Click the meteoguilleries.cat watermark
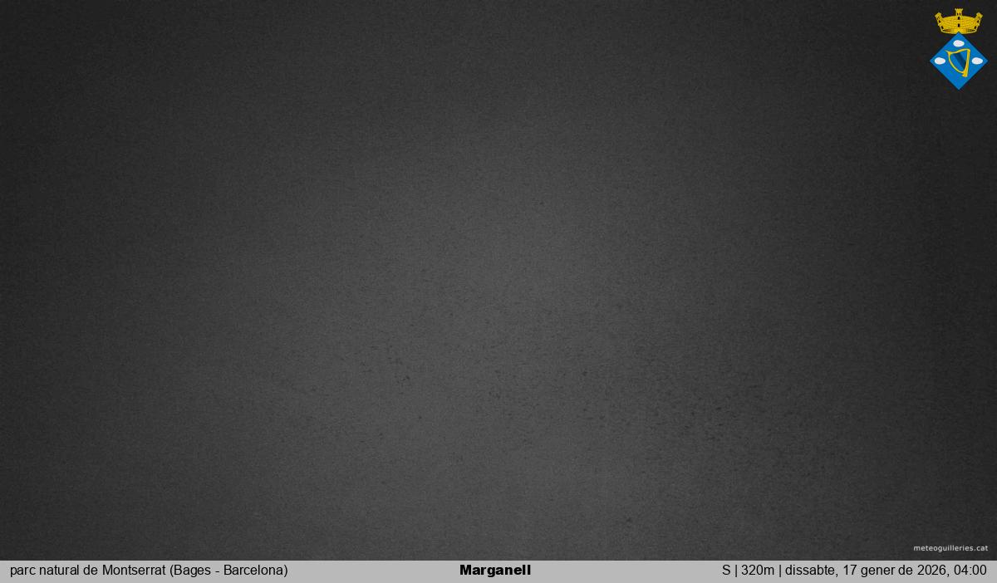Screen dimensions: 997x583 pyautogui.click(x=950, y=548)
